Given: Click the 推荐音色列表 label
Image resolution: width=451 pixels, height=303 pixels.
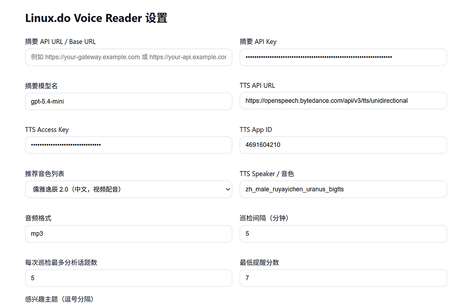Looking at the screenshot, I should [x=44, y=174].
